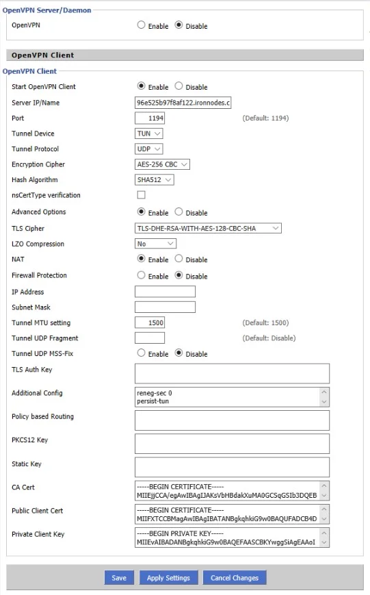Click the IP Address field
Screen dimensions: 370x595
click(165, 292)
